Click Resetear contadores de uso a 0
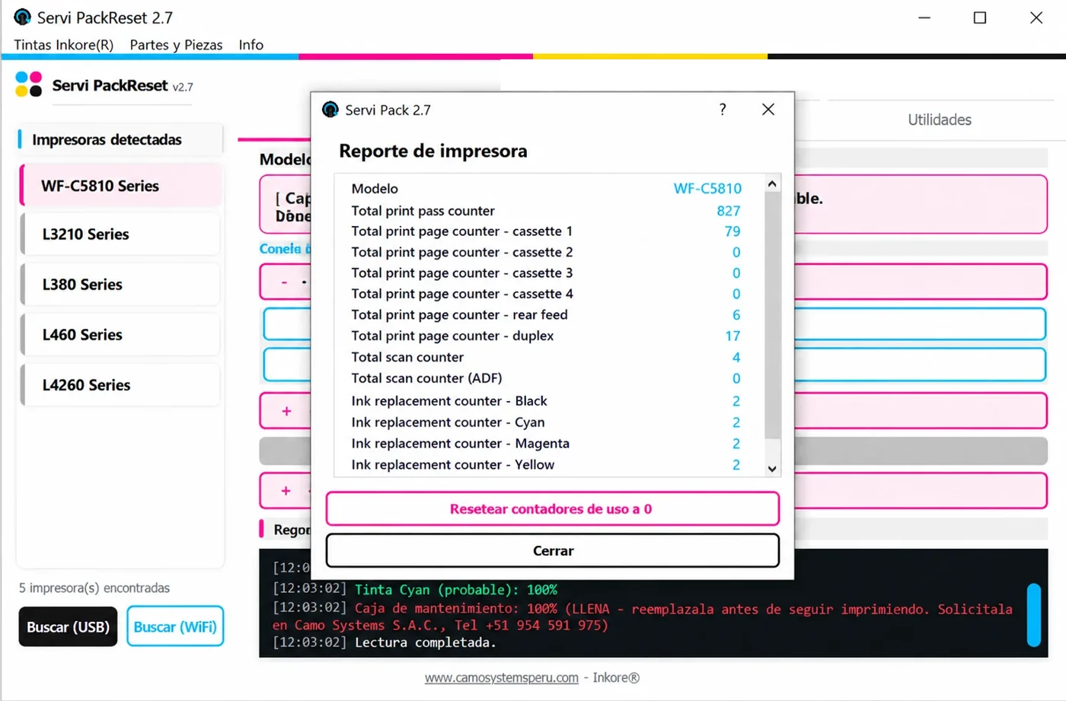The image size is (1066, 701). coord(552,508)
